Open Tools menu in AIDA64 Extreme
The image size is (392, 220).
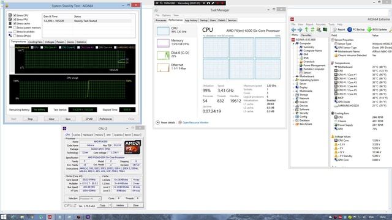click(331, 24)
